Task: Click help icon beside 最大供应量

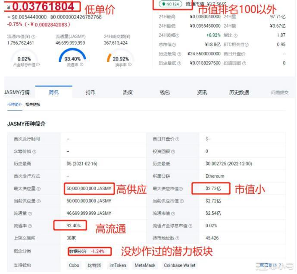Action: [39, 189]
